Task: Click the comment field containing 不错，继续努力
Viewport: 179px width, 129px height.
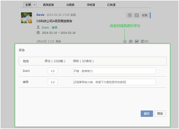Action: tap(114, 71)
